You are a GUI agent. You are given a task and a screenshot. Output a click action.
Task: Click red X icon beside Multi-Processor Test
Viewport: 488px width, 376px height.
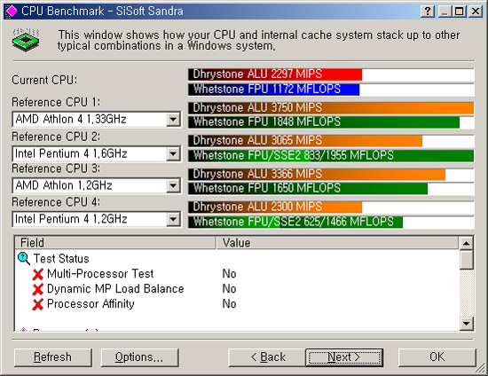37,274
